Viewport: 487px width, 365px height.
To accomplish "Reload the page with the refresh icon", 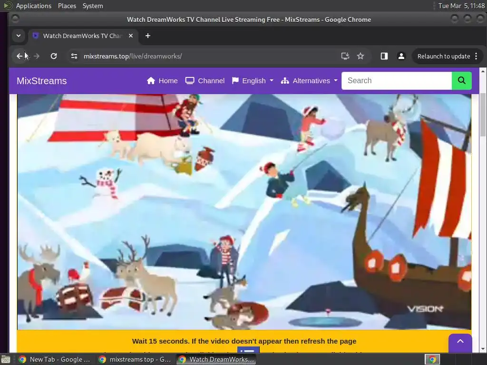I will (54, 56).
